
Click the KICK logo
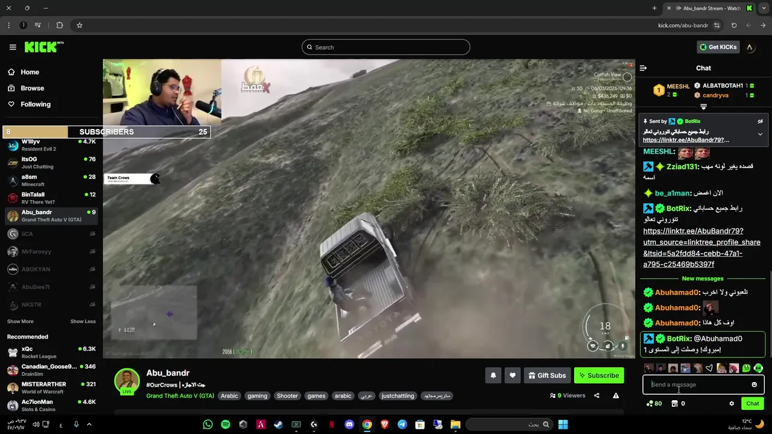click(x=43, y=47)
